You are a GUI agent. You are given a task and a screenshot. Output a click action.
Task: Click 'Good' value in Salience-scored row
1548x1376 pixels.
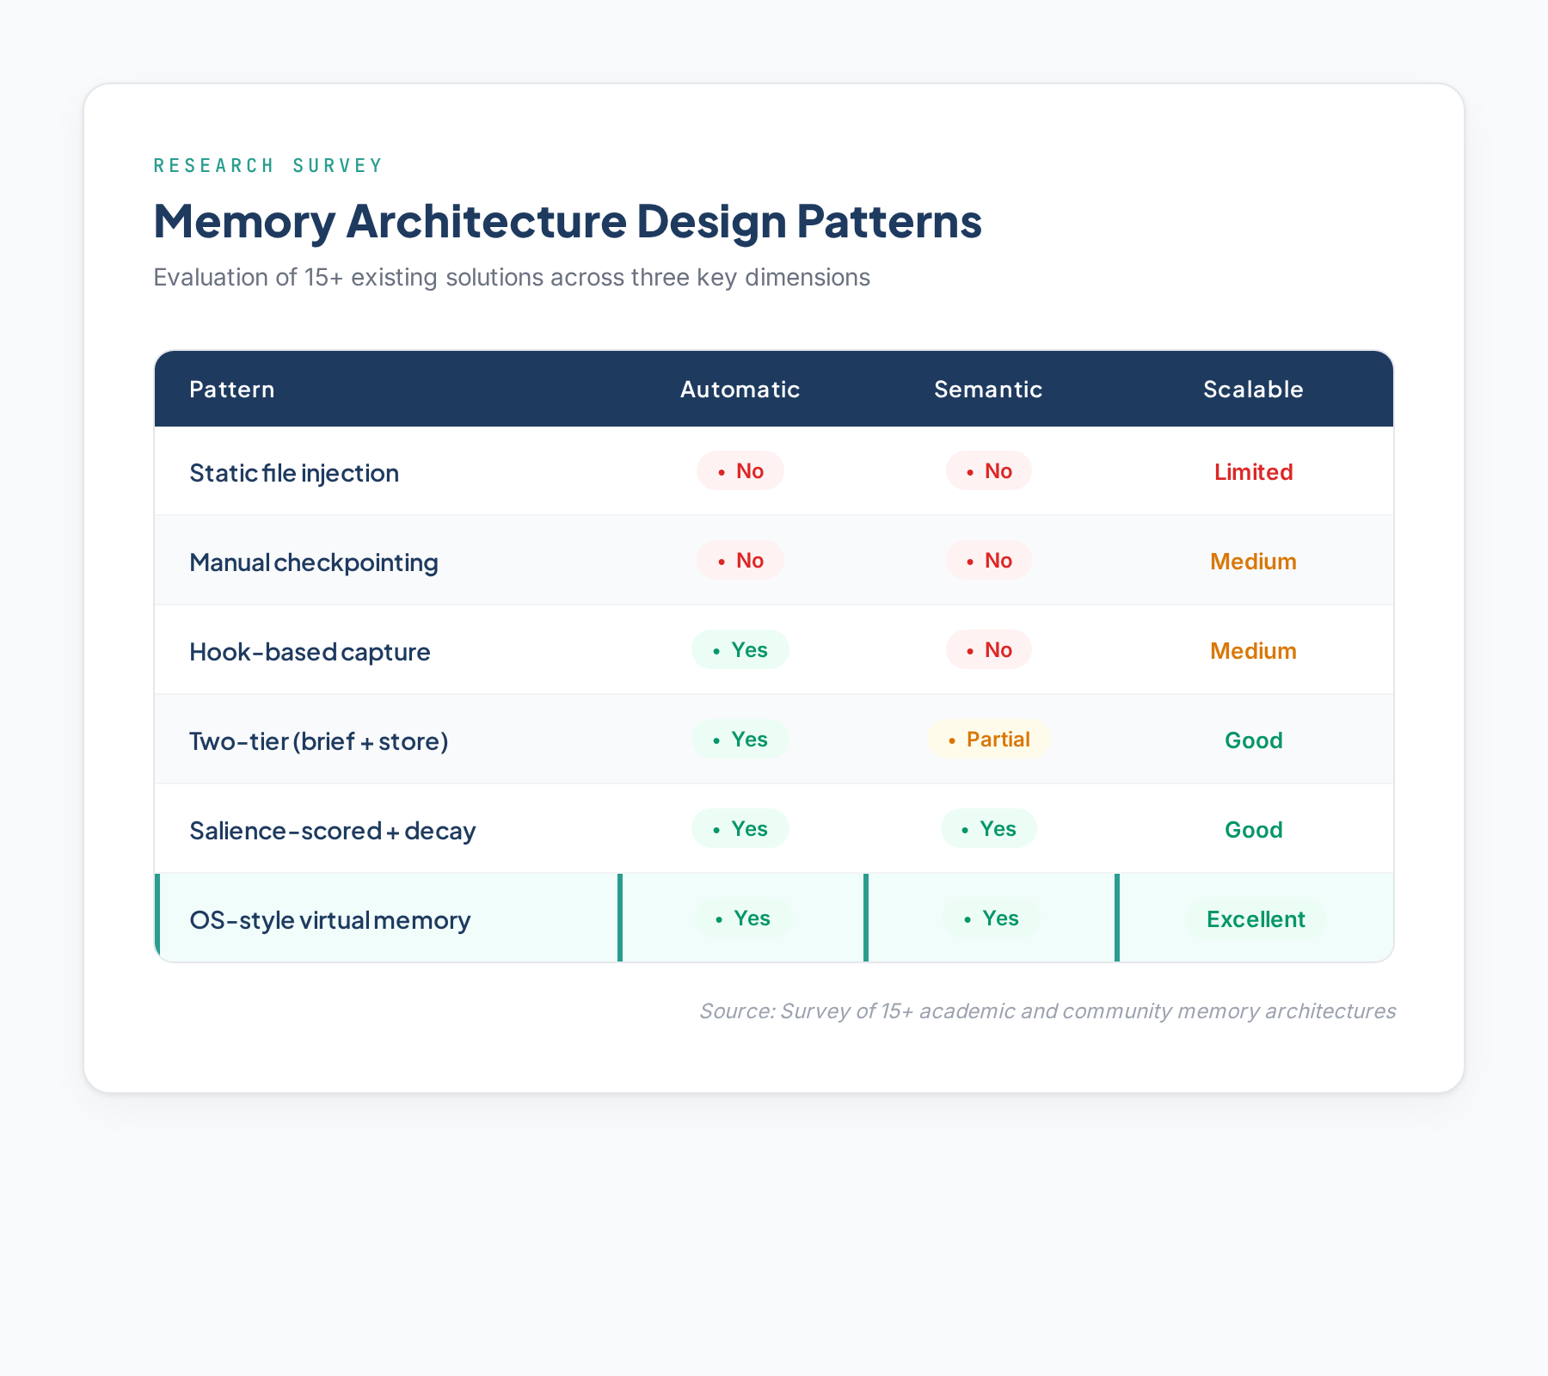pyautogui.click(x=1254, y=830)
